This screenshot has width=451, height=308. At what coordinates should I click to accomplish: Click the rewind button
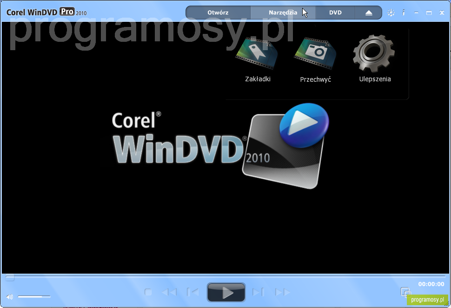[169, 292]
